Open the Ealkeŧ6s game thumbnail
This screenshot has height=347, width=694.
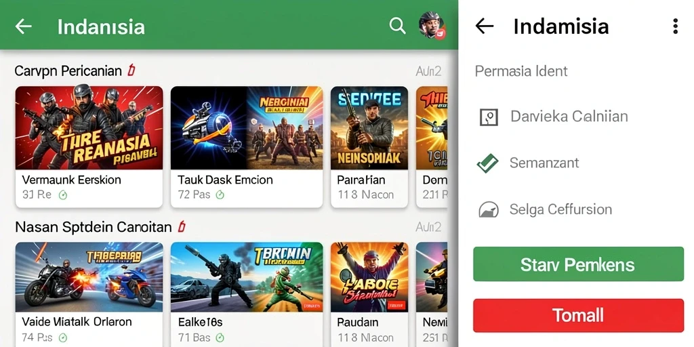pos(247,277)
